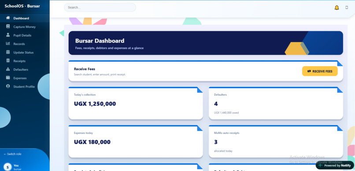Open the Expenses today card
Viewport: 355px width, 171px height.
pyautogui.click(x=136, y=141)
